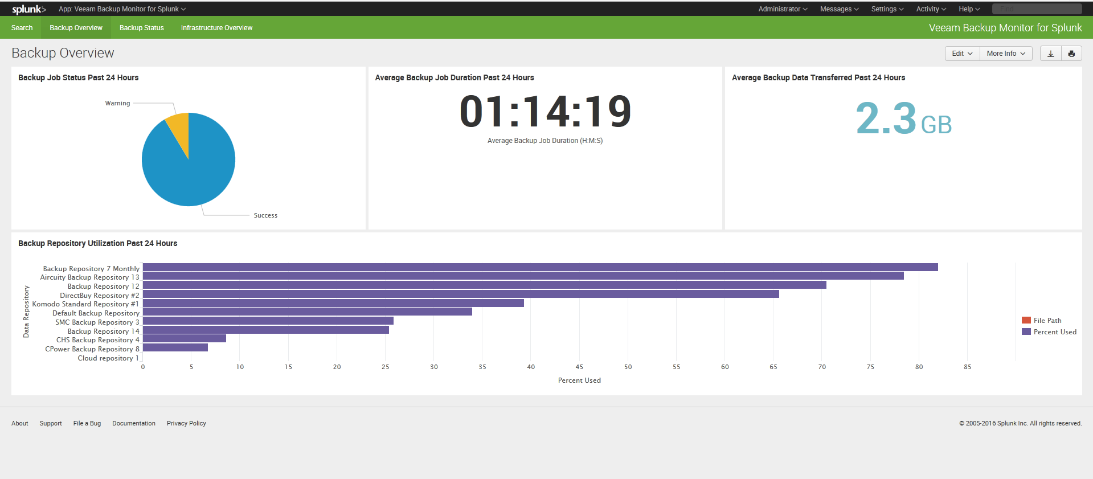Click the SMC Backup Repository 3 bar
1093x479 pixels.
(x=268, y=321)
